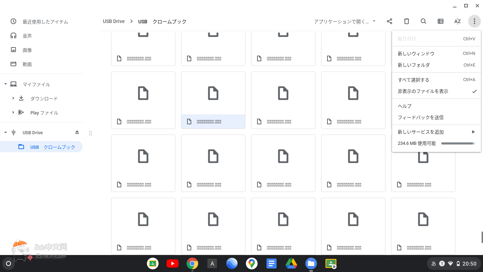Open the 20:50 clock status area
Image resolution: width=483 pixels, height=272 pixels.
(x=470, y=263)
